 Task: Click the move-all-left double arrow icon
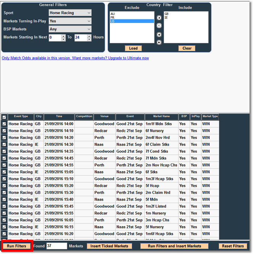159,42
